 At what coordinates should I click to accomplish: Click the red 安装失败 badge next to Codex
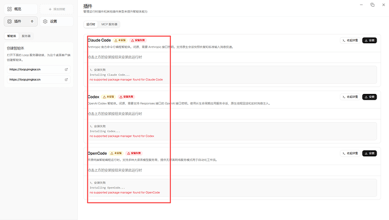pyautogui.click(x=126, y=97)
